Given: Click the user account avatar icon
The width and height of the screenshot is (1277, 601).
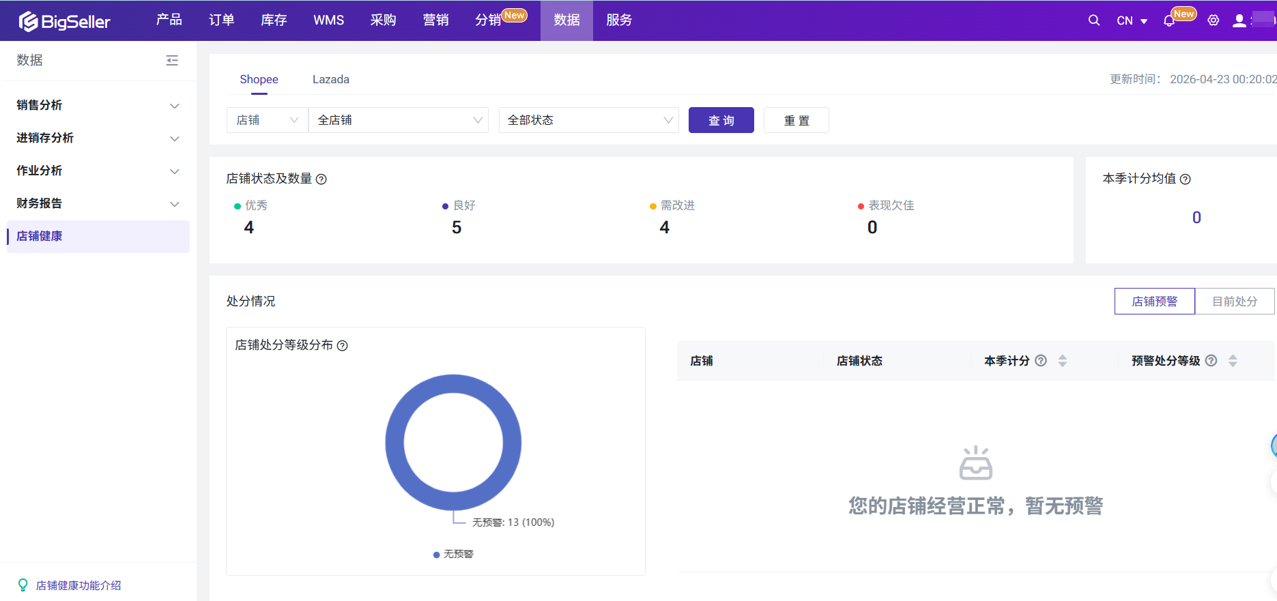Looking at the screenshot, I should pyautogui.click(x=1239, y=20).
